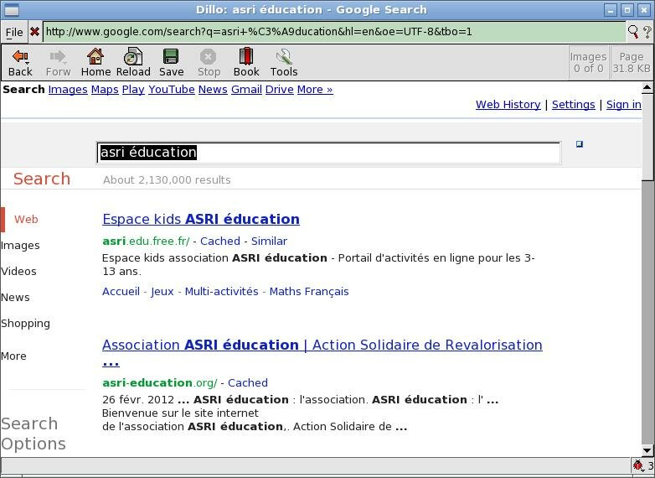Click the Stop loading icon
Viewport: 655px width, 478px height.
[x=209, y=63]
